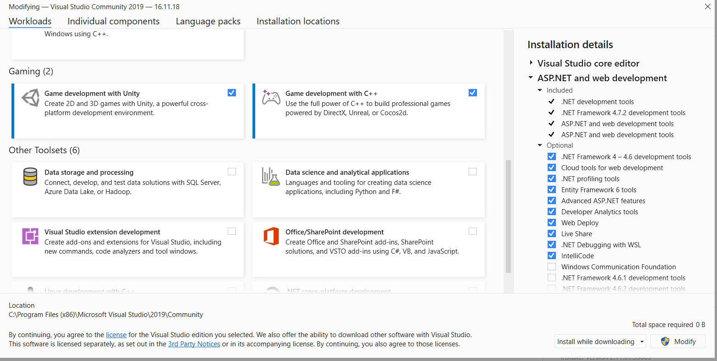
Task: Switch to Individual components tab
Action: coord(113,21)
